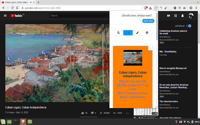The width and height of the screenshot is (200, 125).
Task: Open the create video camera icon
Action: click(x=168, y=16)
